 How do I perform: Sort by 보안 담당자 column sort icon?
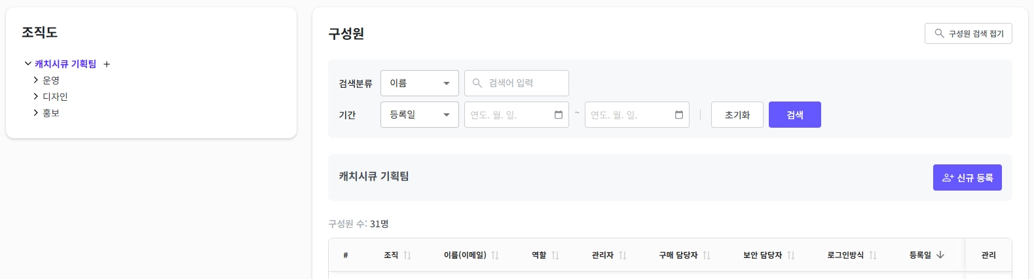[791, 255]
